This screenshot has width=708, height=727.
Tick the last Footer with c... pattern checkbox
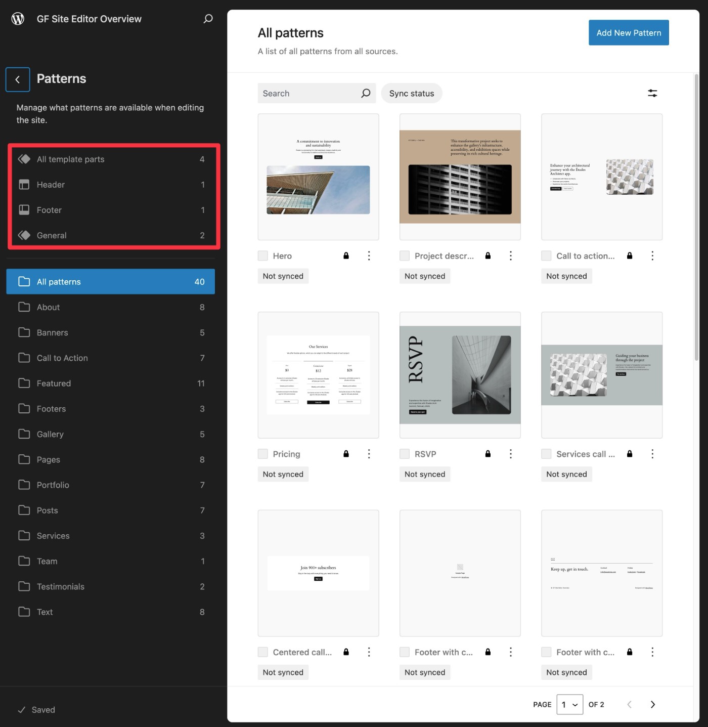click(546, 652)
